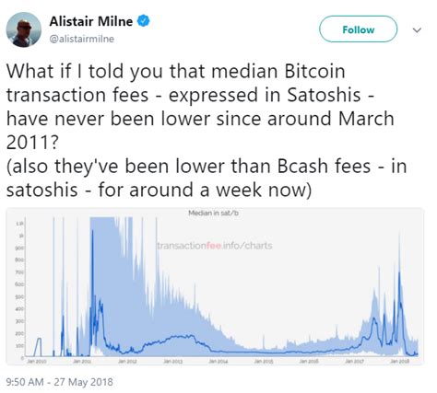Click Alistair Milne's profile avatar
This screenshot has height=393, width=437.
pos(24,29)
